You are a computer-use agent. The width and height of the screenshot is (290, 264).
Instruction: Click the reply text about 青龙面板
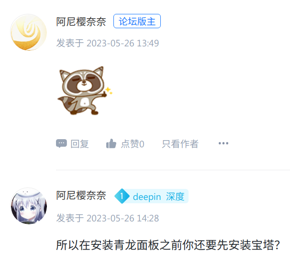coord(168,245)
